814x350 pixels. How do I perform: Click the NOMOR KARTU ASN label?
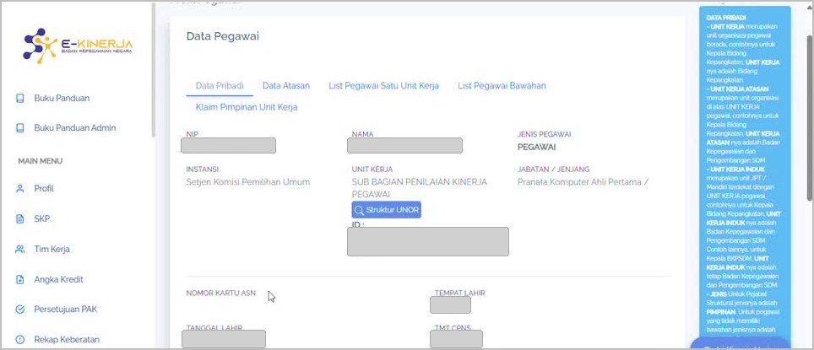click(221, 293)
